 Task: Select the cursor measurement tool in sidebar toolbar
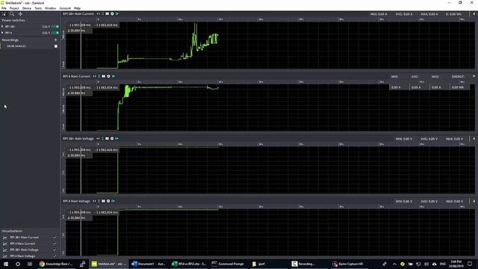tap(4, 14)
